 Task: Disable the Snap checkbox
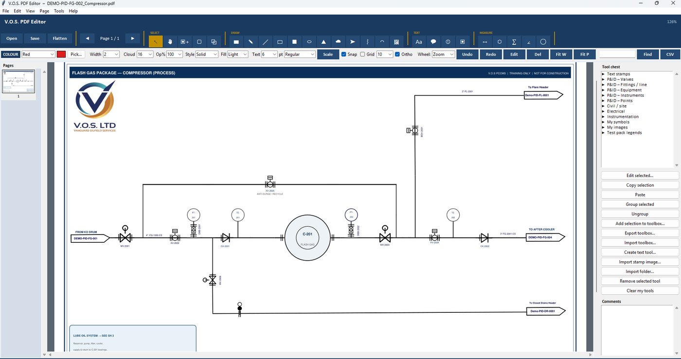coord(344,54)
